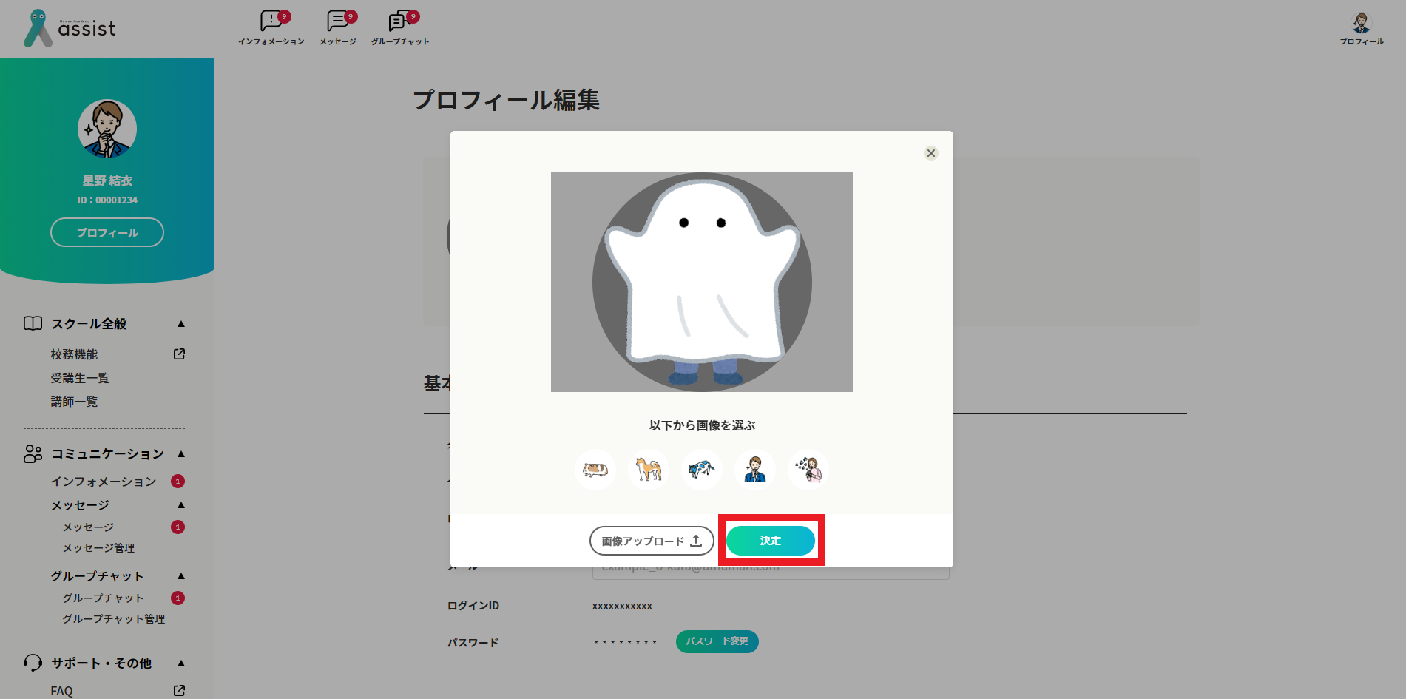Click the 画像アップロード upload button

click(x=651, y=541)
